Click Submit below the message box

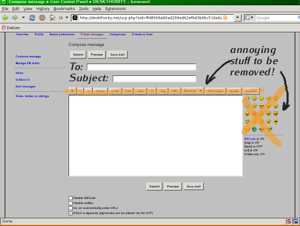tap(154, 187)
